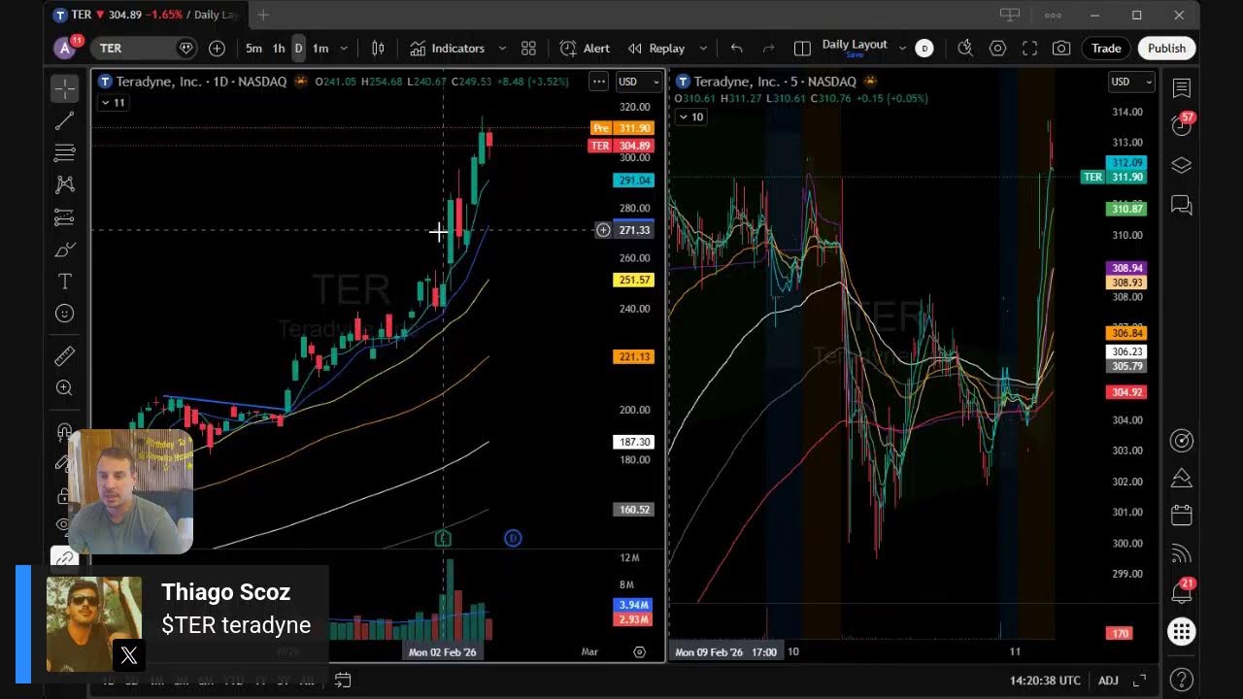The height and width of the screenshot is (699, 1243).
Task: Open a new tab with plus
Action: tap(263, 15)
